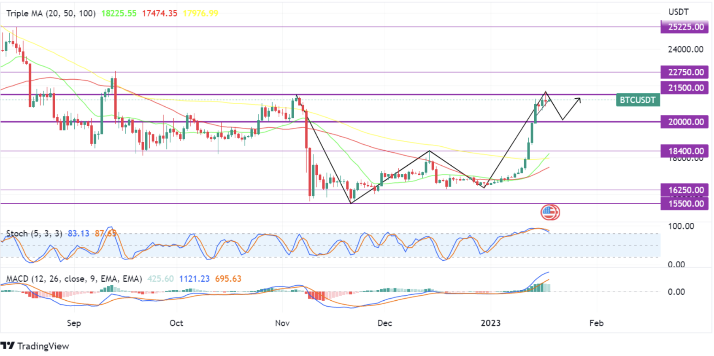Click the Nov date label

pos(282,323)
